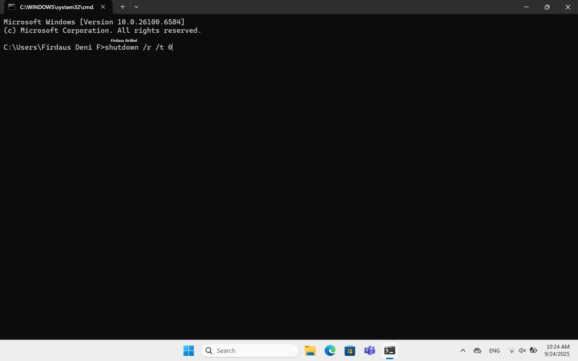Unmute the system volume
The height and width of the screenshot is (361, 578).
point(522,350)
